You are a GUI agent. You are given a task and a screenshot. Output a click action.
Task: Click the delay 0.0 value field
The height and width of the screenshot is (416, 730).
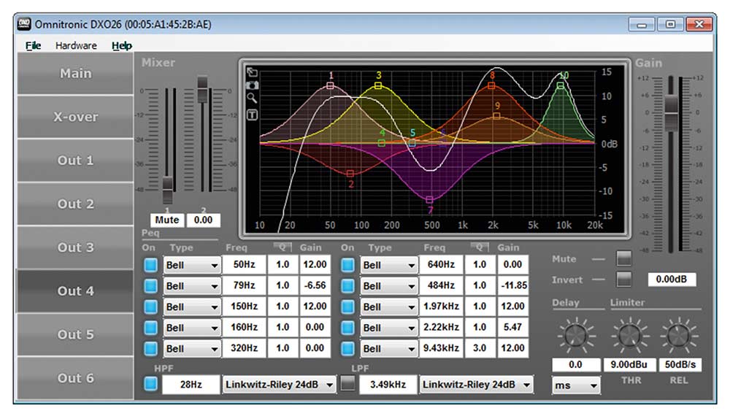pyautogui.click(x=575, y=364)
